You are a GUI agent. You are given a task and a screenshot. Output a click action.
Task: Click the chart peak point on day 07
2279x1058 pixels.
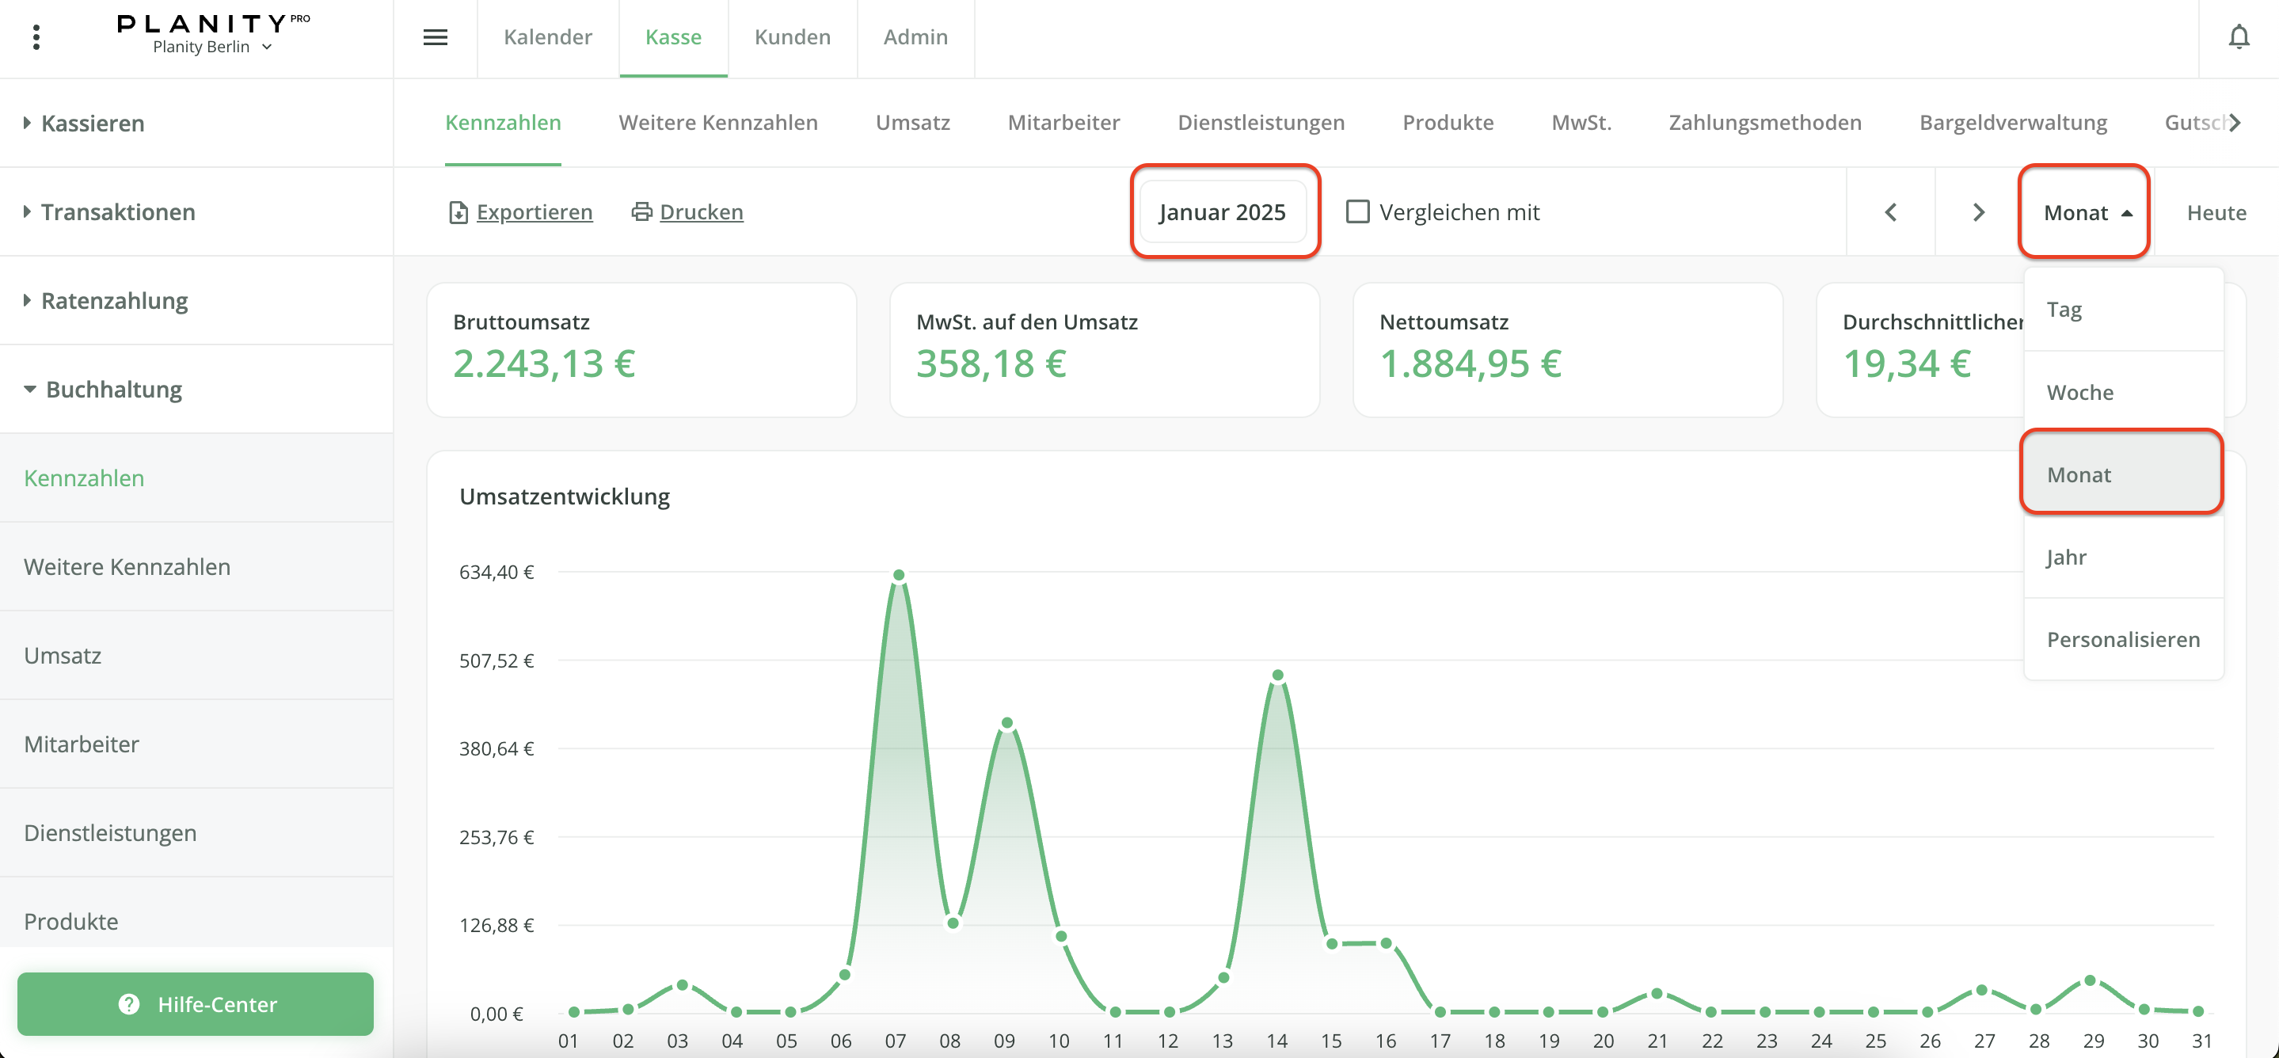coord(899,575)
